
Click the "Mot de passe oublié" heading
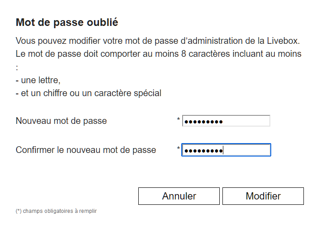point(67,22)
